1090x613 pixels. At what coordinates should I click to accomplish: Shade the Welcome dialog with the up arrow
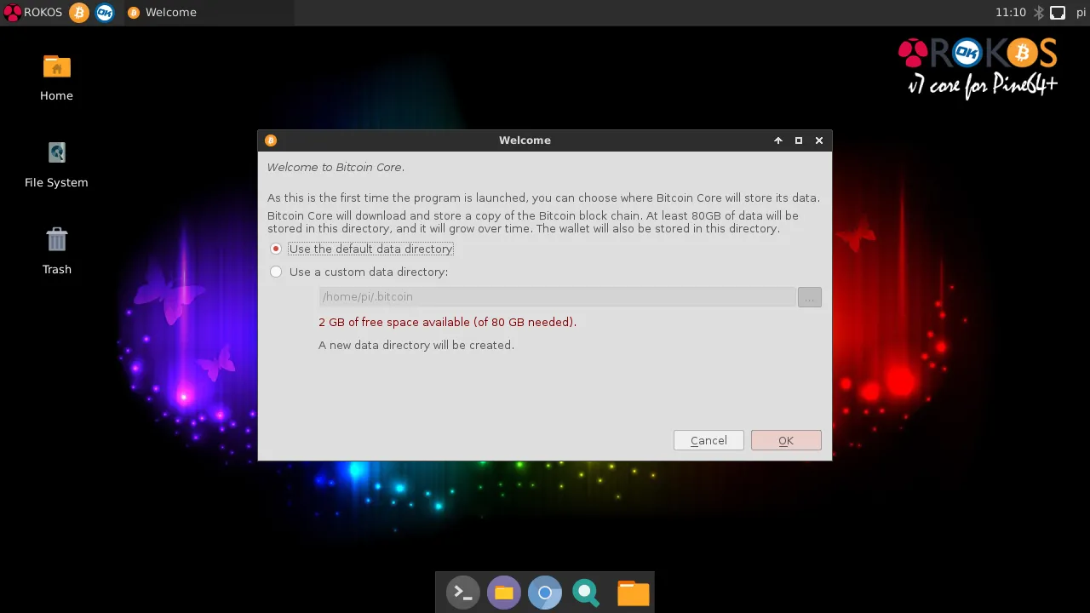778,140
